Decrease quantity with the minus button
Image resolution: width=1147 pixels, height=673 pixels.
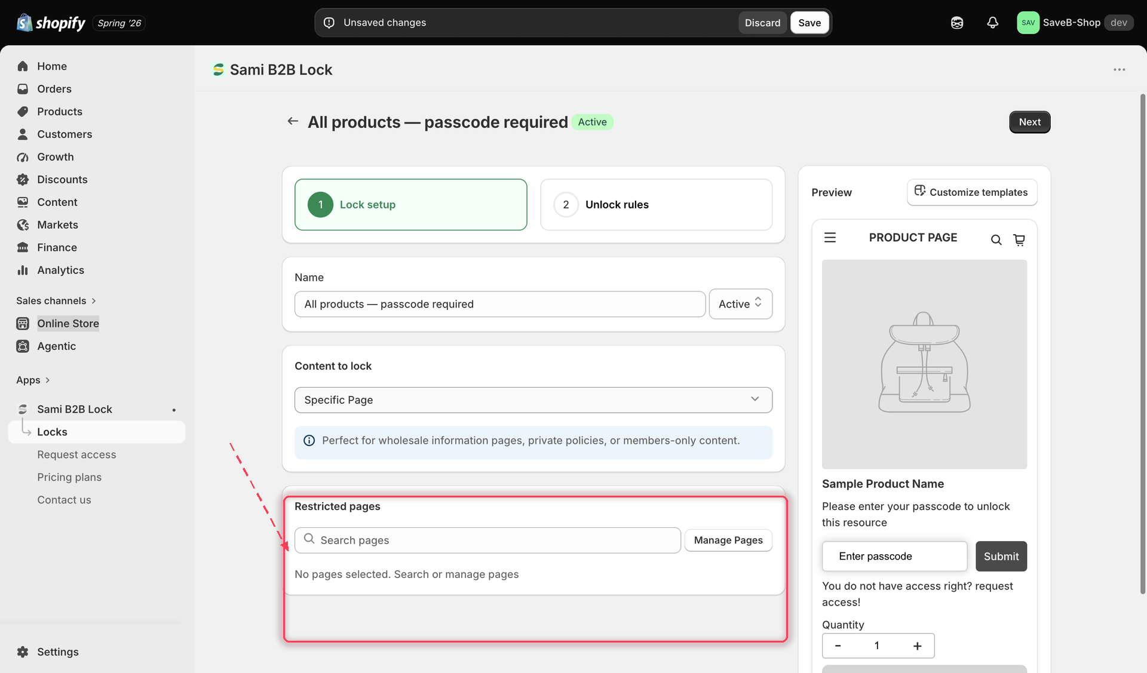[x=838, y=646]
